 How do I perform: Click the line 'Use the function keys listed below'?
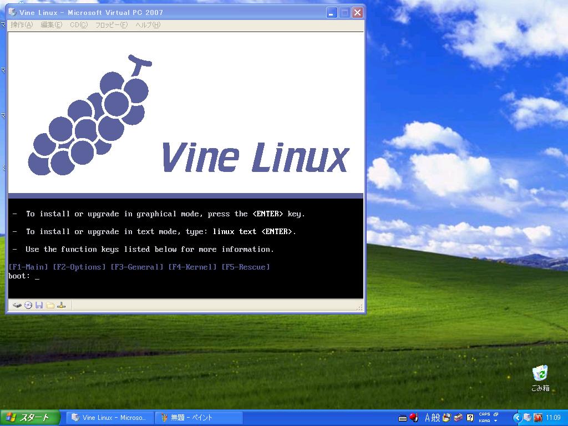pyautogui.click(x=144, y=250)
